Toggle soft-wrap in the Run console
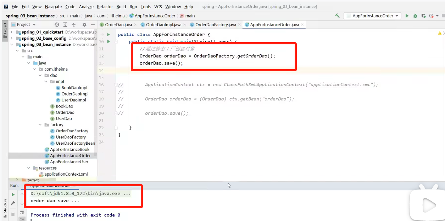 click(22, 212)
